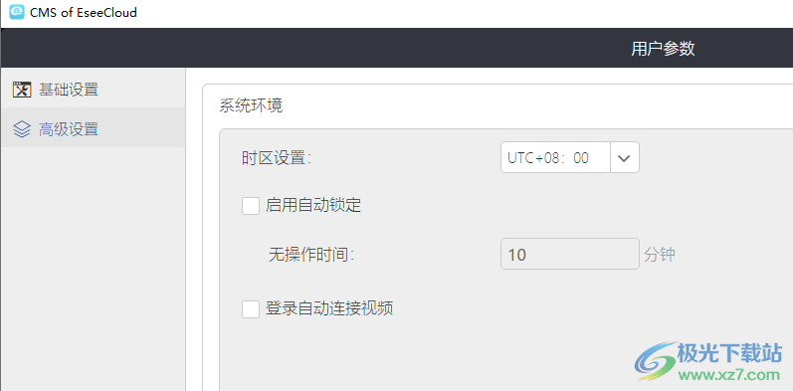Click the UTC+08:00 timezone combo box
Viewport: 793px width, 391px height.
[x=570, y=158]
